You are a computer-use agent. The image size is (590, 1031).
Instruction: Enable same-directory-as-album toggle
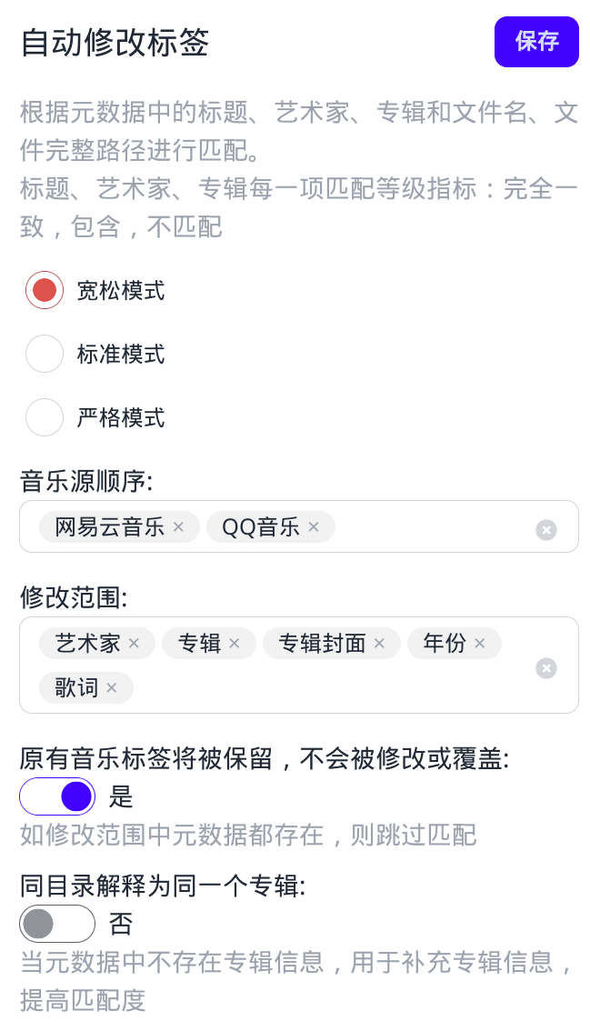(x=57, y=924)
